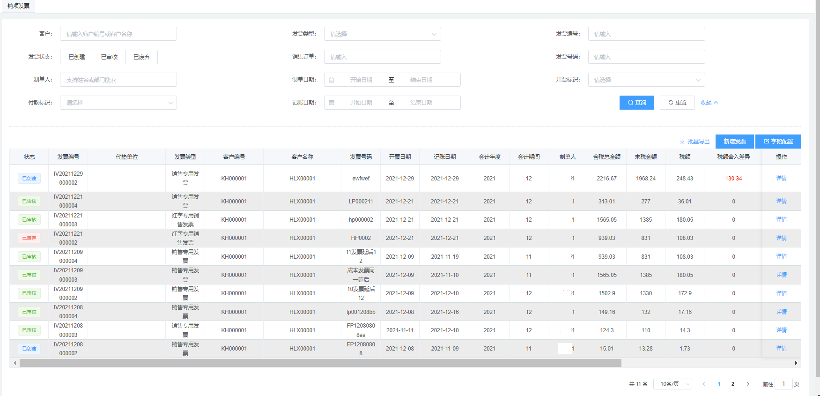The image size is (820, 396).
Task: Click the 查询 search button
Action: pos(636,103)
